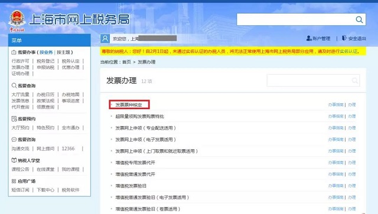Open 税务认定 in the menu
The height and width of the screenshot is (214, 378).
click(70, 61)
